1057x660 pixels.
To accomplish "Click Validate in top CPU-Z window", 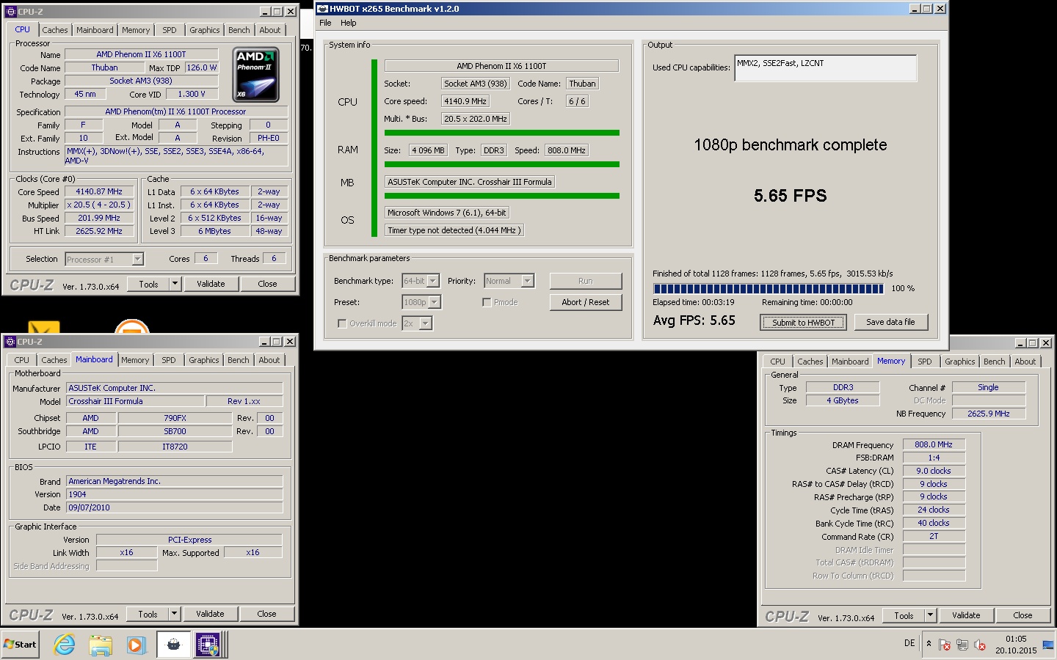I will click(211, 284).
